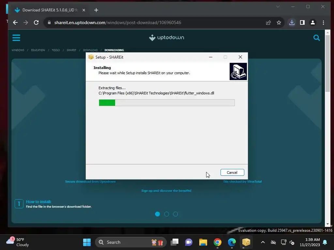The width and height of the screenshot is (334, 250).
Task: Click Sign up and discover the benefits link
Action: coord(166,191)
